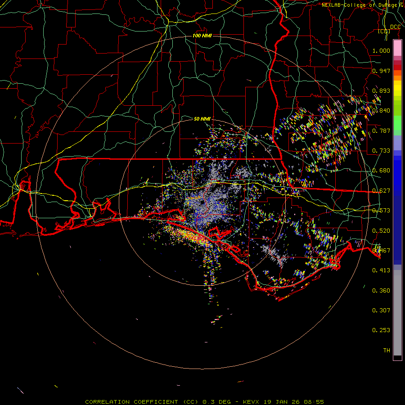Click the 0.573 color scale value

[381, 211]
